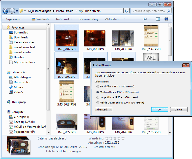Screen dimensions: 192x159
Task: Expand Advanced options in Resize Pictures
Action: [104, 109]
